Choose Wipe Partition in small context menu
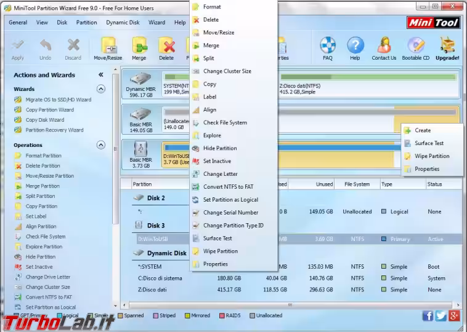The image size is (467, 332). (432, 156)
